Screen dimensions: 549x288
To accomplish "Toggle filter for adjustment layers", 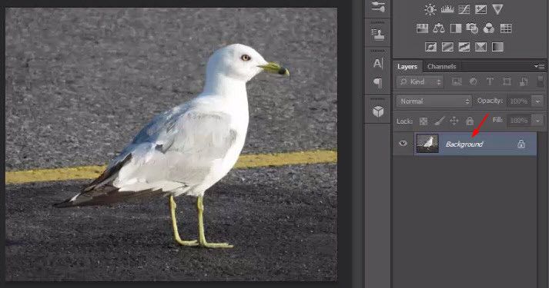I will tap(473, 81).
